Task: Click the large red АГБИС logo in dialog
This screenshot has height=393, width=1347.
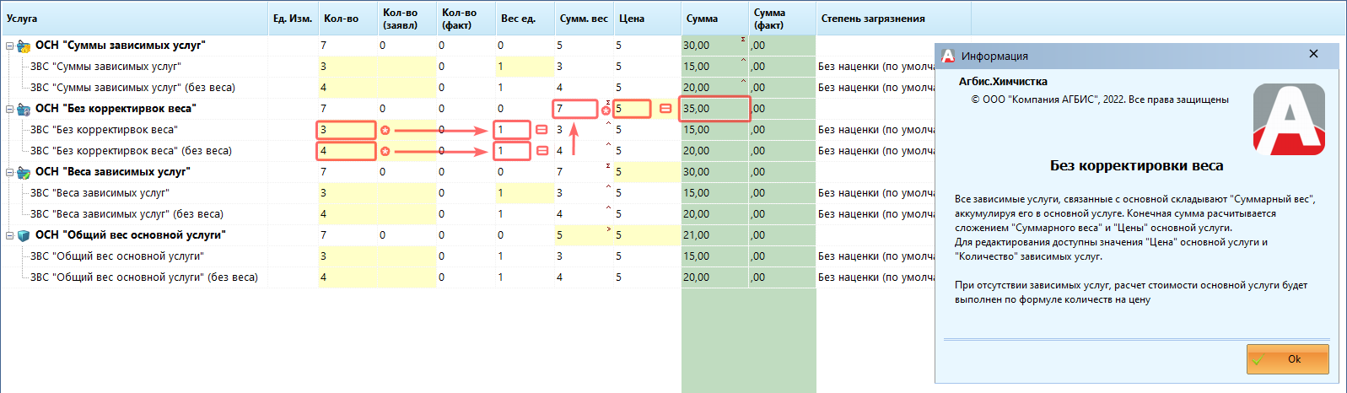Action: click(x=1289, y=119)
